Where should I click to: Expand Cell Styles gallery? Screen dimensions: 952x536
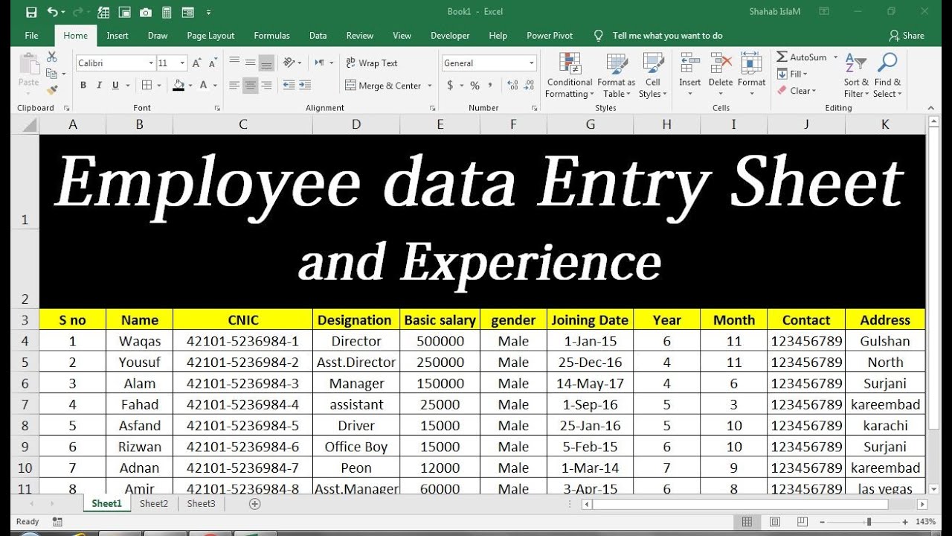[x=653, y=74]
